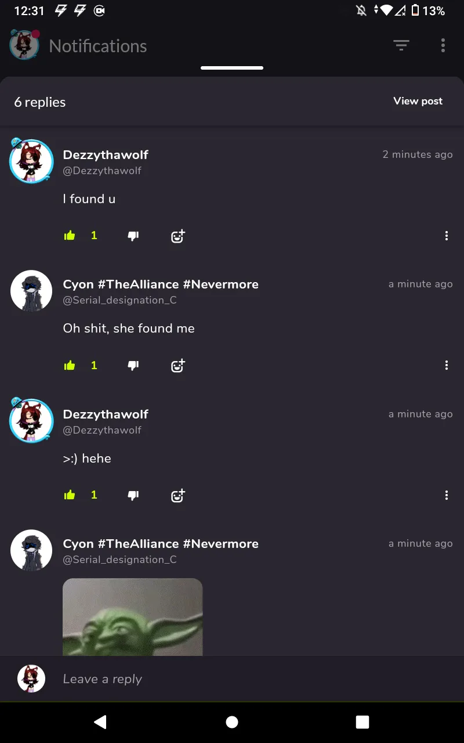Open notifications filter icon
This screenshot has width=464, height=743.
coord(401,46)
